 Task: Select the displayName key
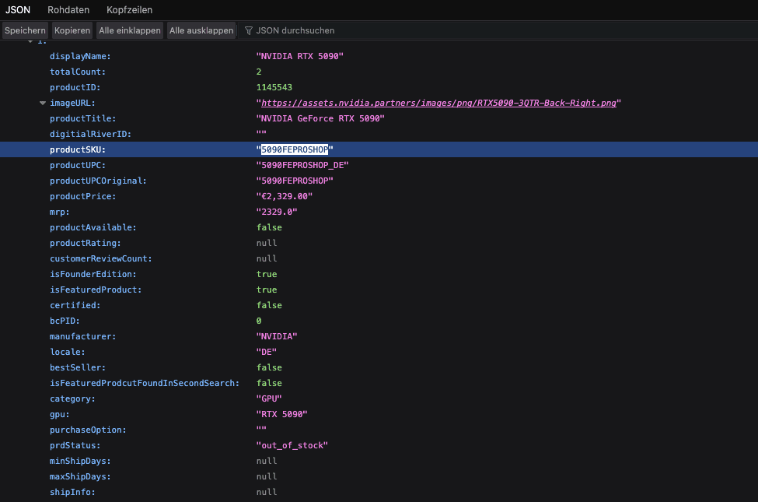coord(80,56)
